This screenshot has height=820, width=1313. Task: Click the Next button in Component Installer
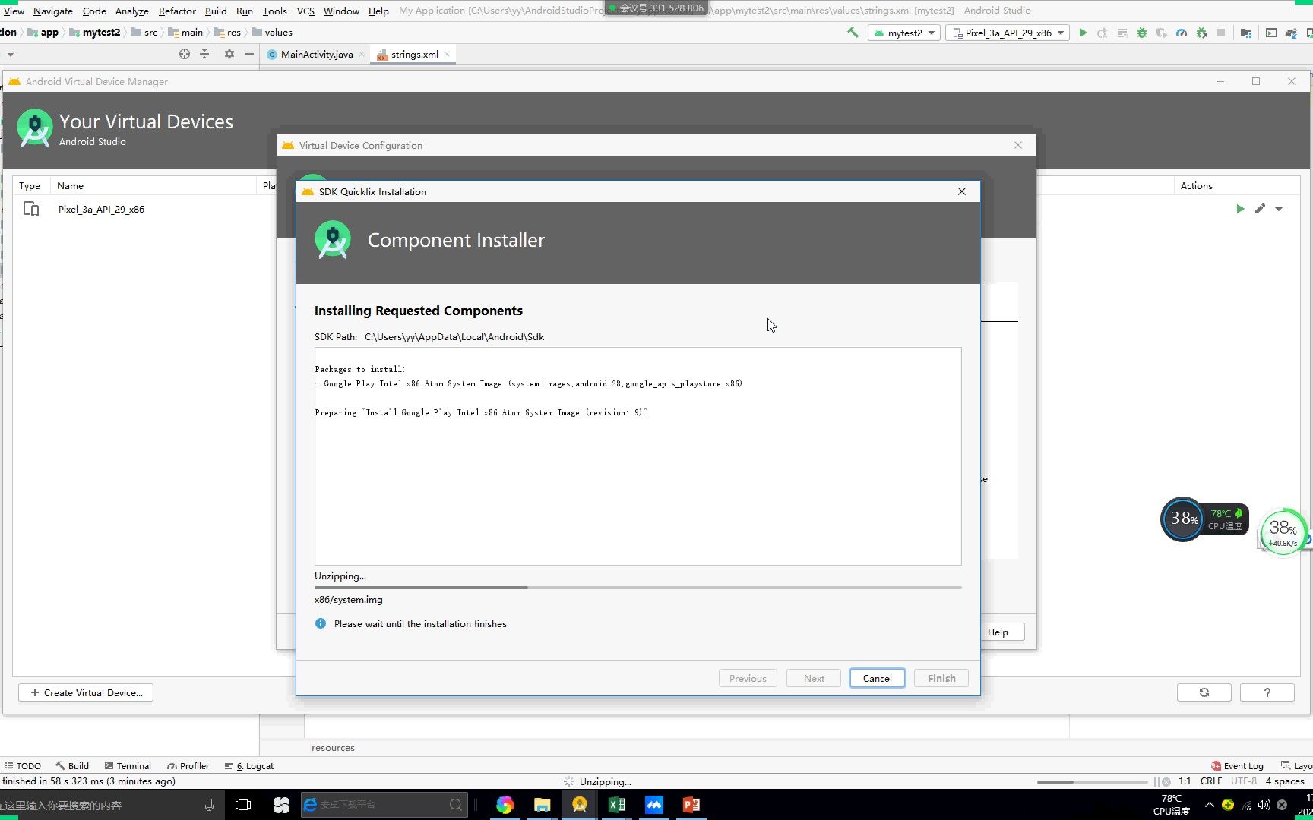click(814, 678)
